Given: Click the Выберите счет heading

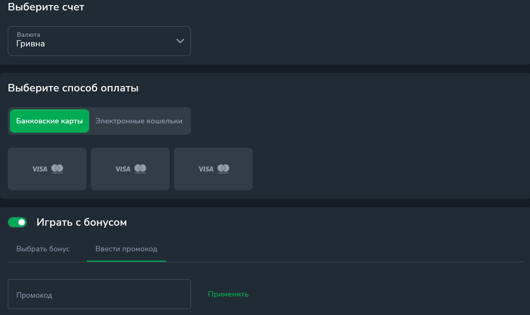Looking at the screenshot, I should [x=46, y=7].
